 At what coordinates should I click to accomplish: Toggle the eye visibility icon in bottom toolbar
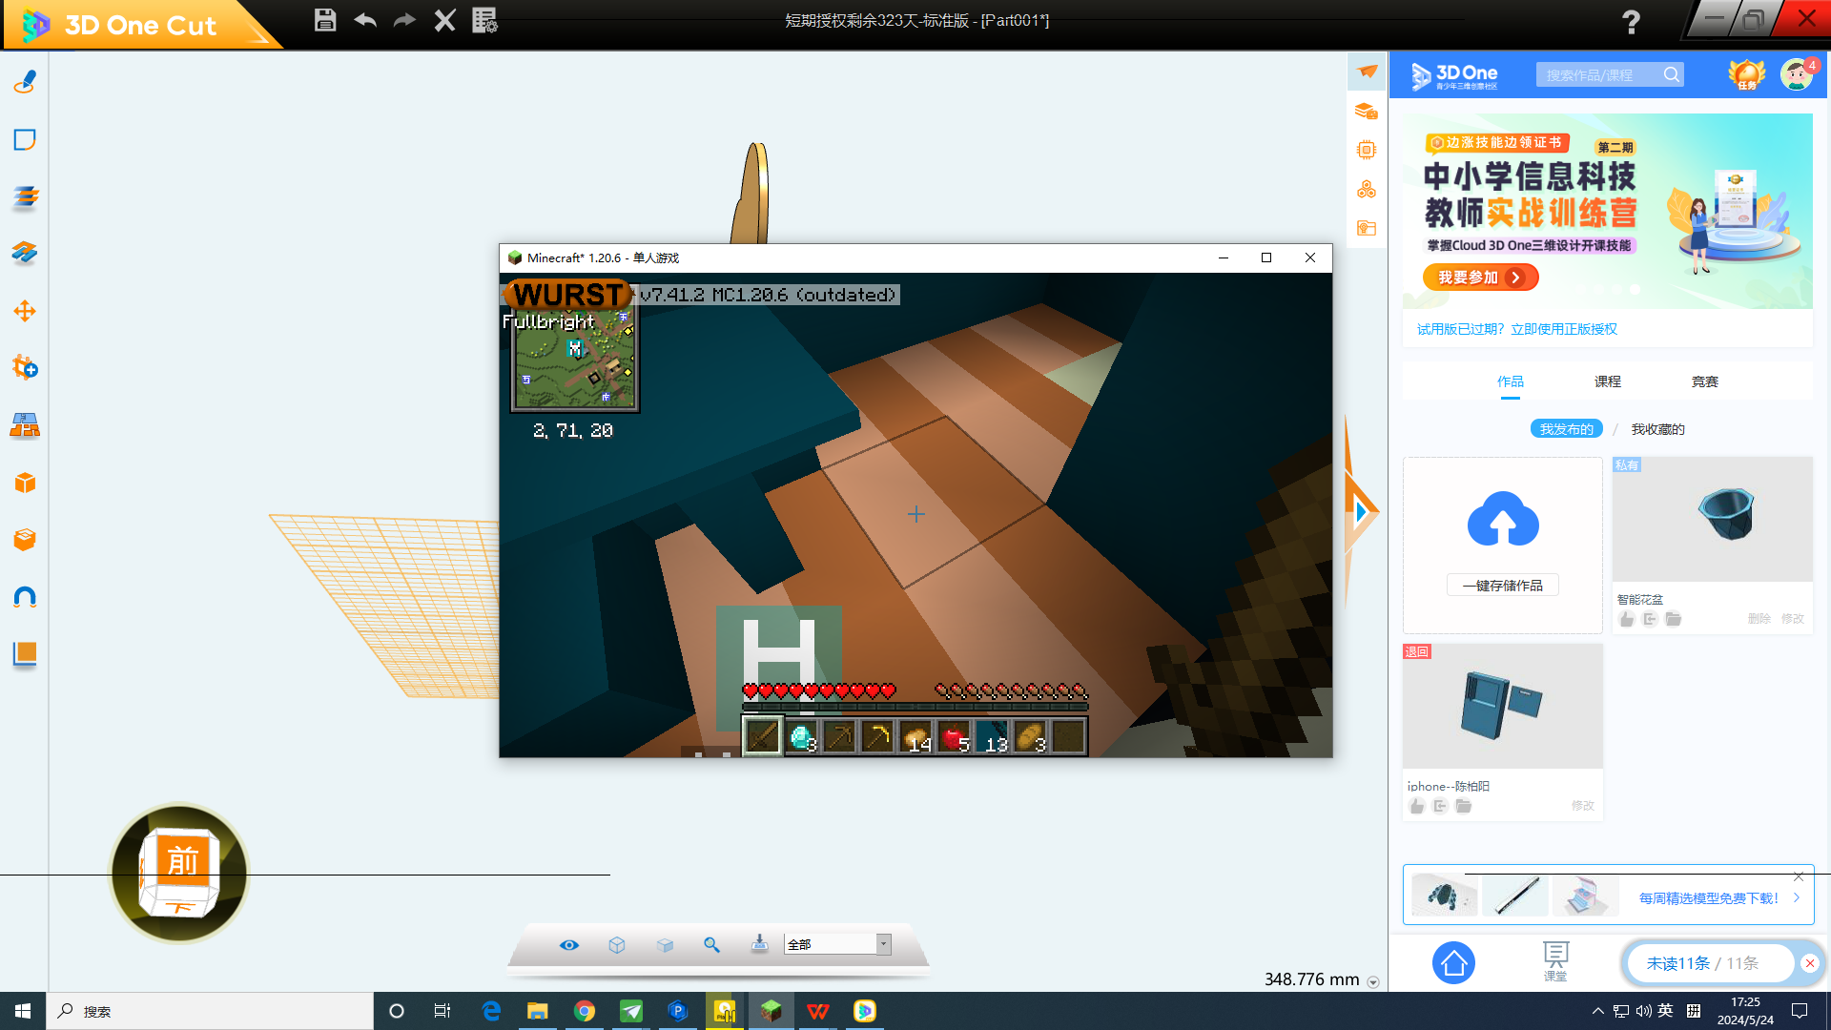click(569, 944)
